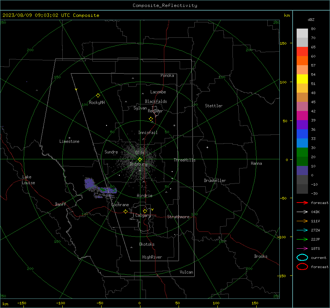Click the yellow V marker northwest of RockyMH
Image resolution: width=330 pixels, height=308 pixels.
pyautogui.click(x=76, y=89)
